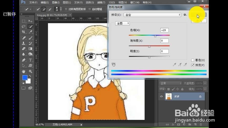The height and width of the screenshot is (128, 228).
Task: Expand the status bar info arrow
Action: (x=81, y=125)
